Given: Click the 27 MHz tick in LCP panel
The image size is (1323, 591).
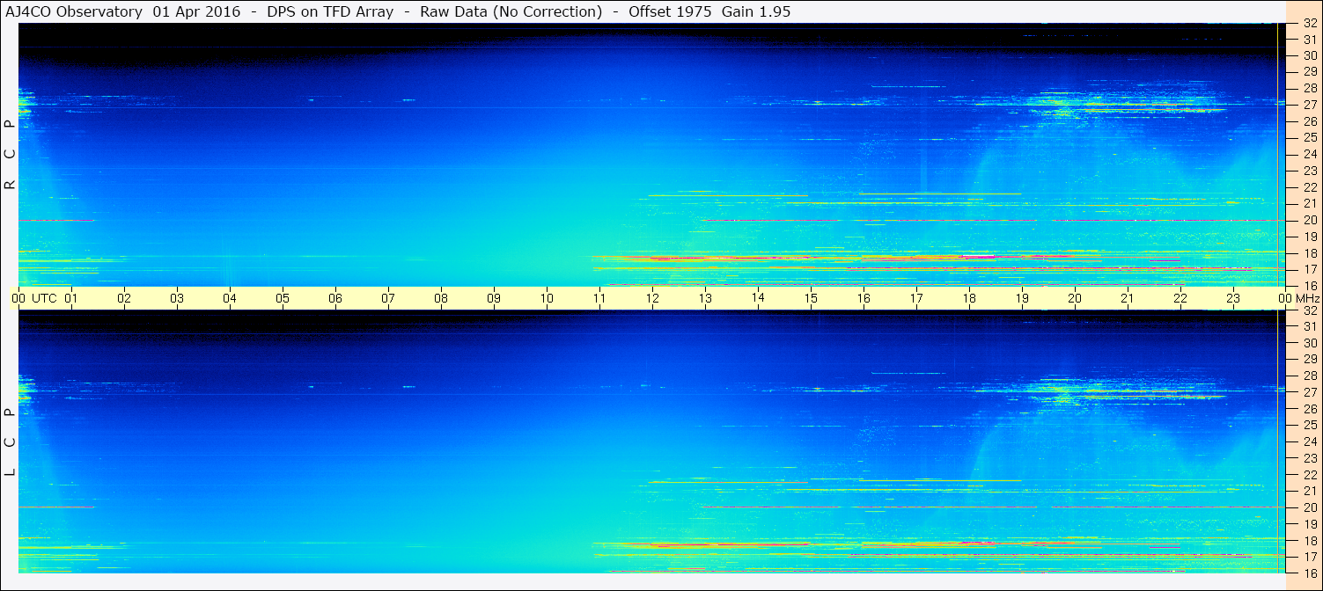Looking at the screenshot, I should pyautogui.click(x=1310, y=392).
